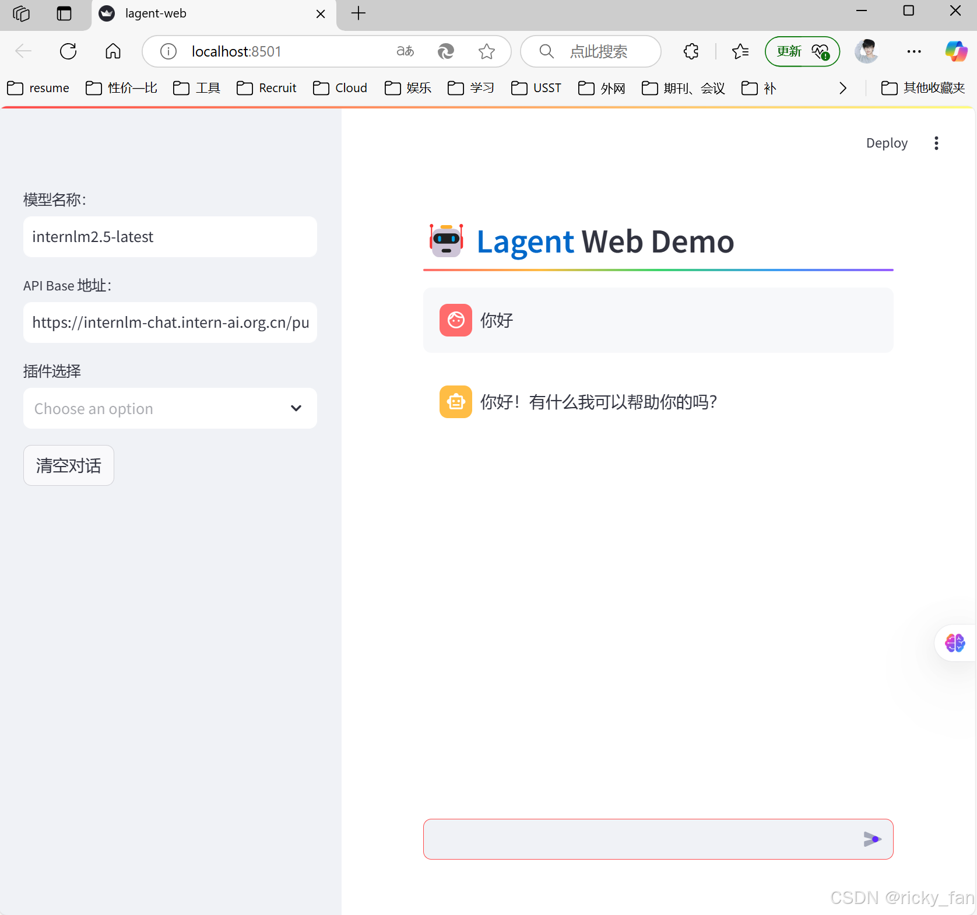Click the Lagent robot logo
977x915 pixels.
447,240
